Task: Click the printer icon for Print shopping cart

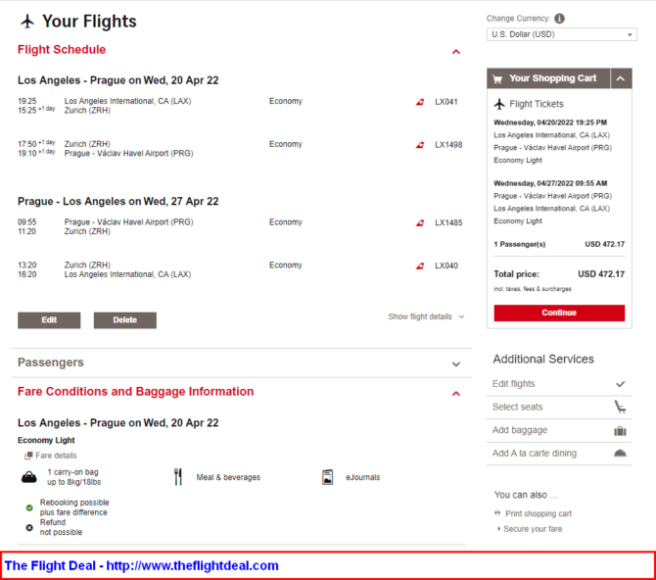Action: 497,513
